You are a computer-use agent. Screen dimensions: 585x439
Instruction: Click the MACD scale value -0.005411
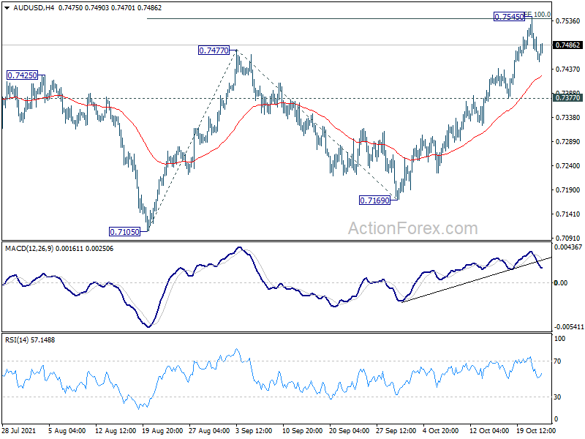pyautogui.click(x=569, y=327)
